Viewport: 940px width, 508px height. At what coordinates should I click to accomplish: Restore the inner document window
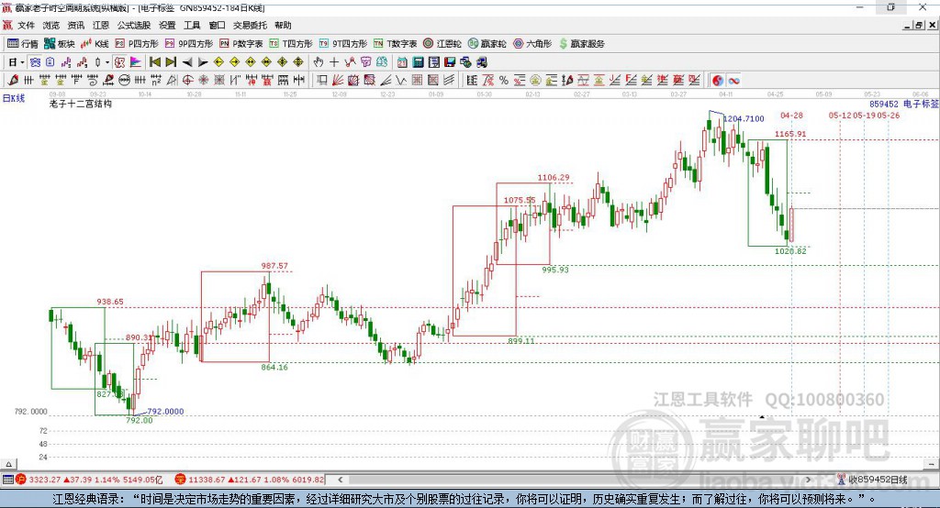(x=919, y=25)
